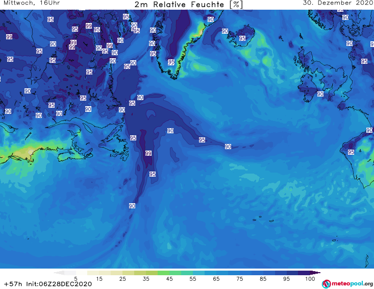Click legend value 95 on color scale

286,279
